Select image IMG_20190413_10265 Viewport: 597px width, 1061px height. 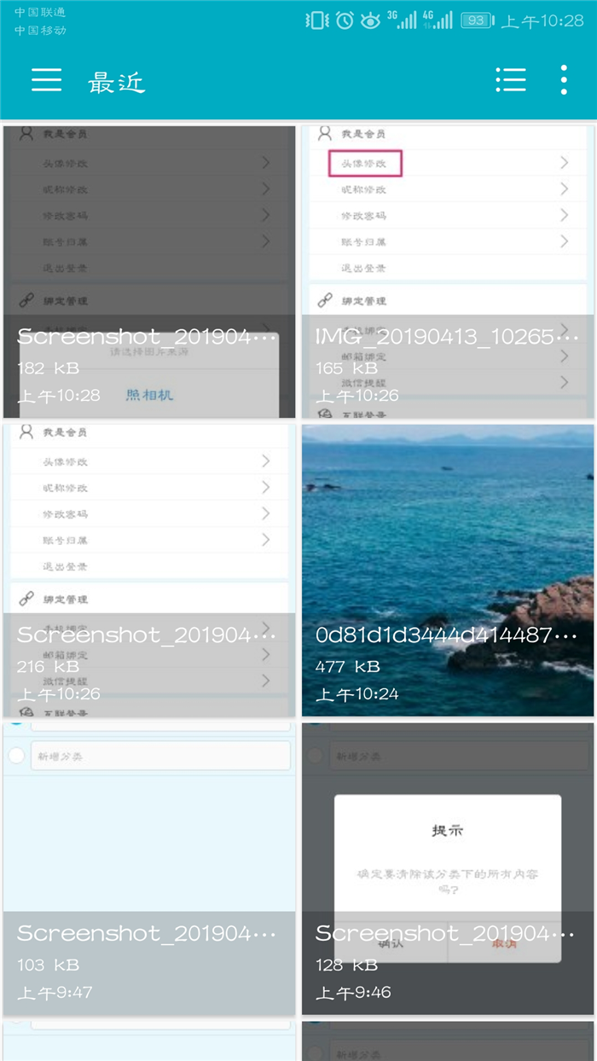pos(448,272)
